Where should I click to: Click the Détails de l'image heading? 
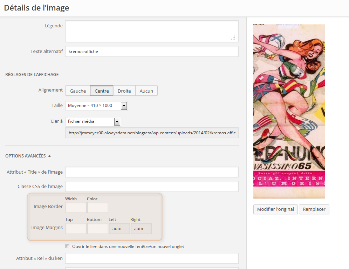[36, 8]
